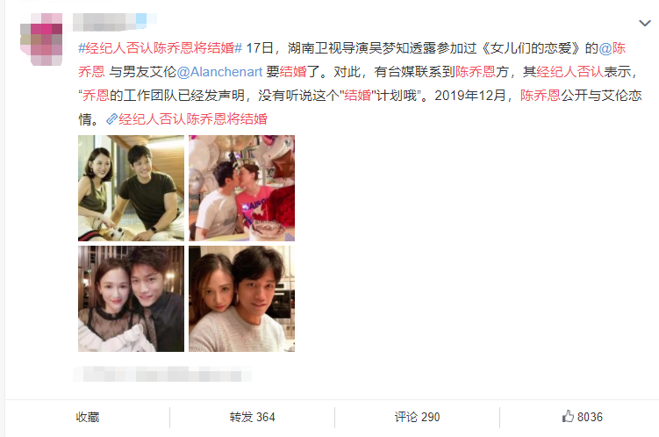Open the @陈乔恩 profile mention link
The image size is (659, 437).
click(352, 60)
